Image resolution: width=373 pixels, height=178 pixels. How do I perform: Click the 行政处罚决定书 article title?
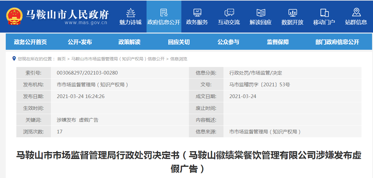(x=188, y=162)
